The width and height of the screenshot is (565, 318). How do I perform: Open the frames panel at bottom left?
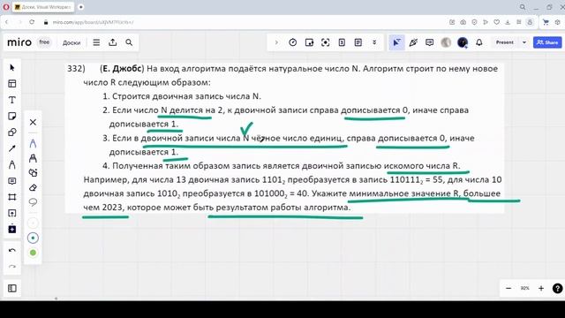11,288
